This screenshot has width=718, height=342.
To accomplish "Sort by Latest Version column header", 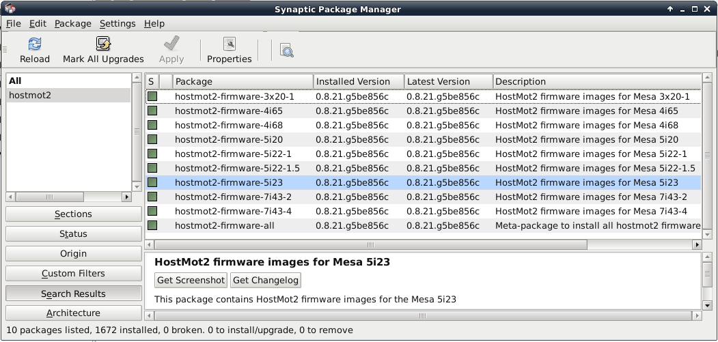I will (x=448, y=81).
